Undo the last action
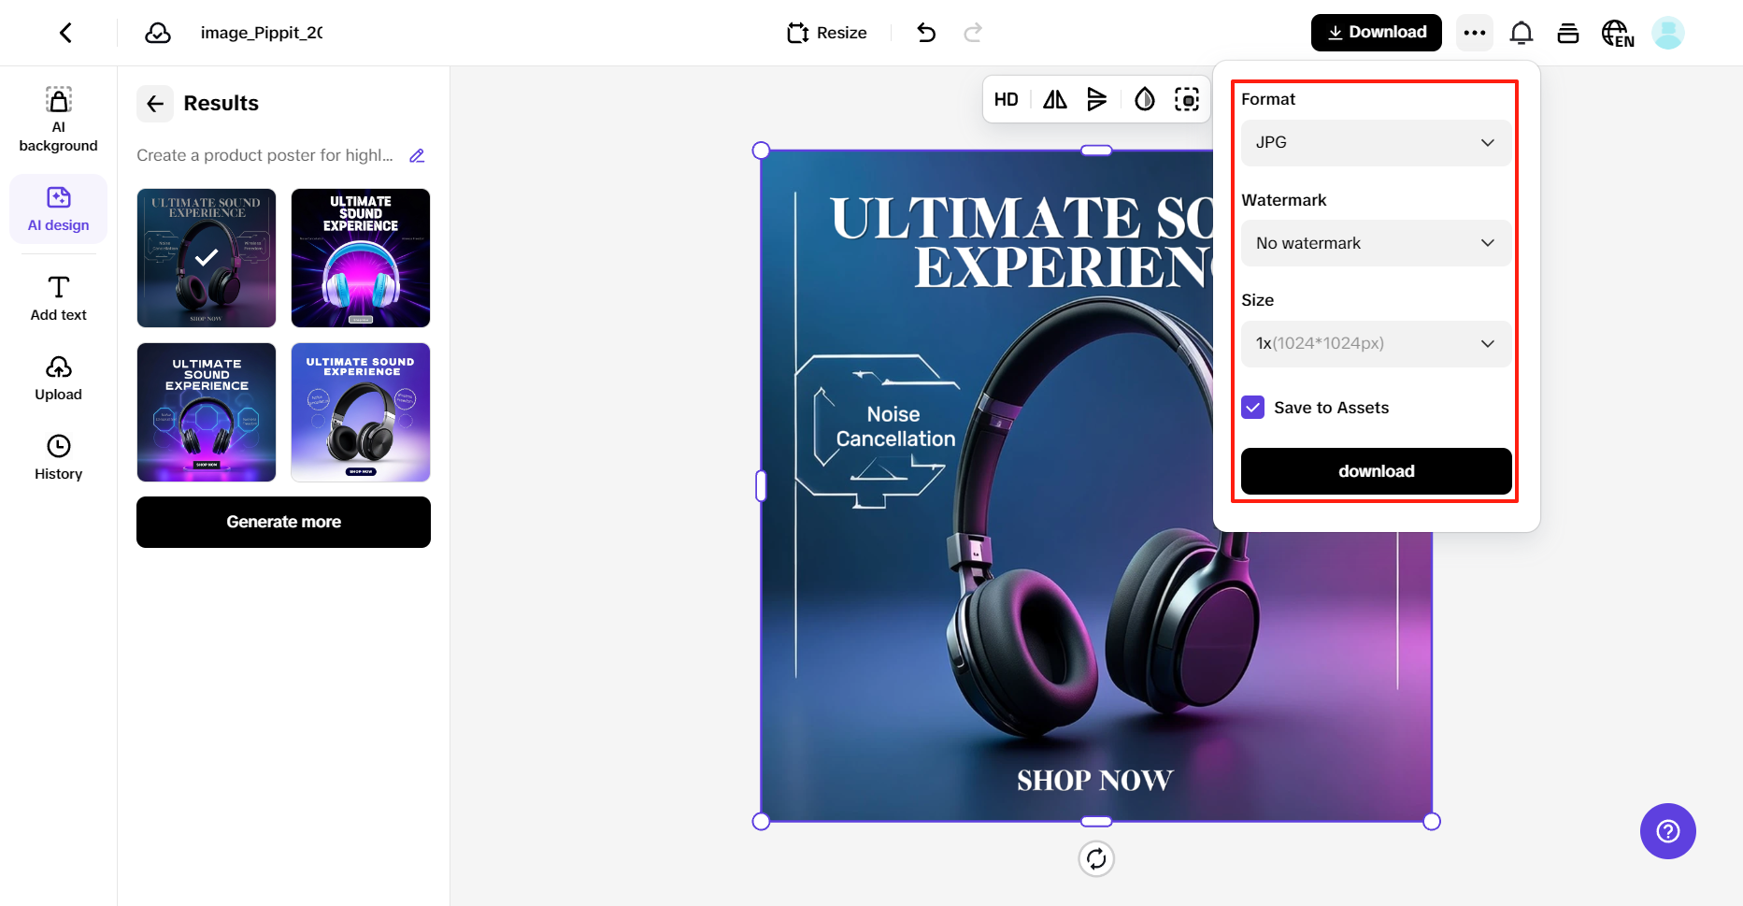Image resolution: width=1743 pixels, height=906 pixels. pos(926,33)
